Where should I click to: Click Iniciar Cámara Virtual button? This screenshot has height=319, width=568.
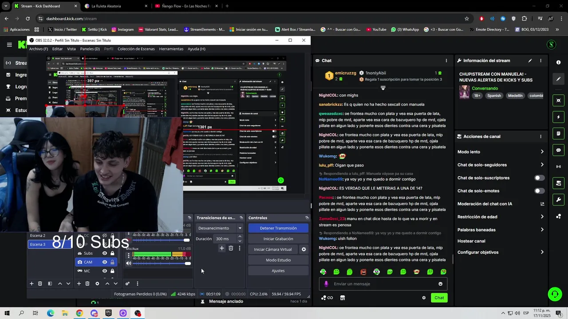273,249
